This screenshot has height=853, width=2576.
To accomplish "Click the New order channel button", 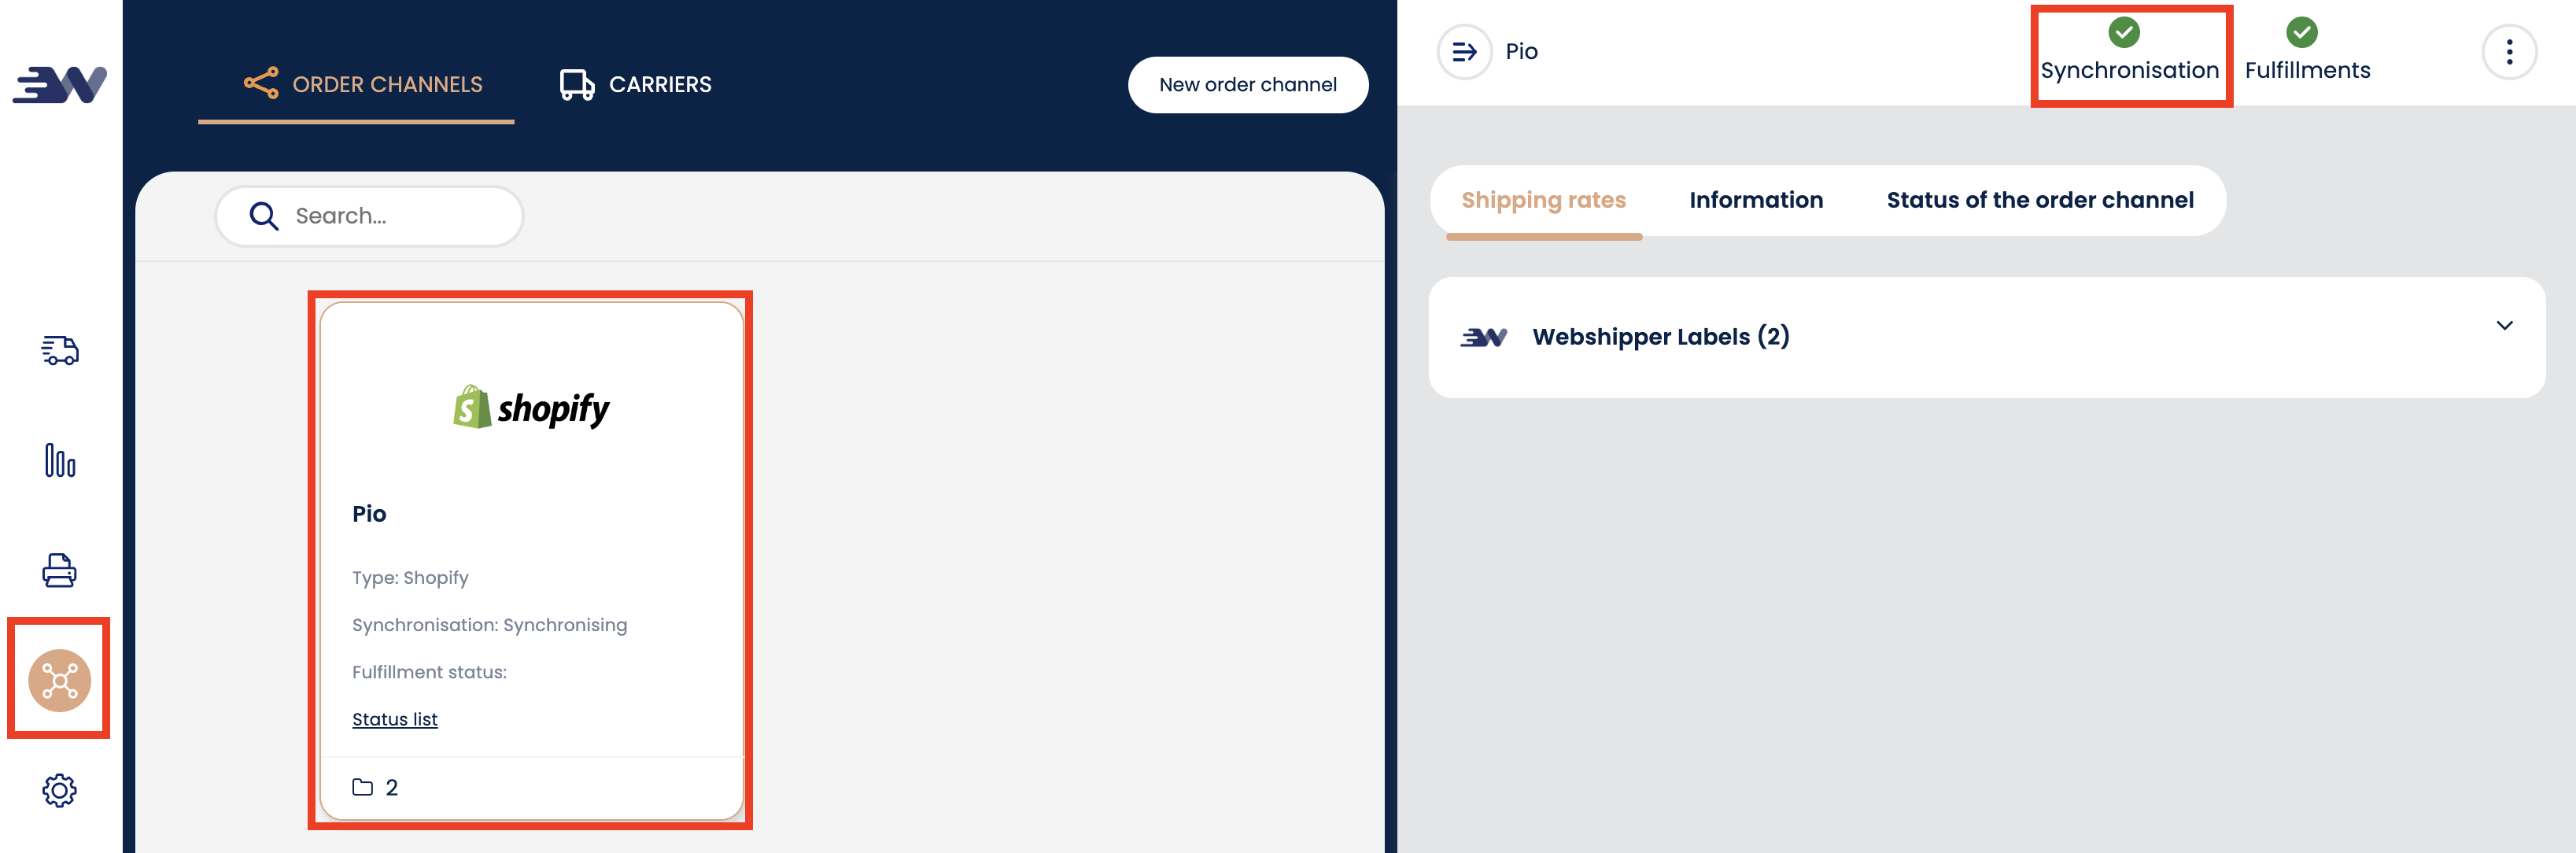I will [1248, 85].
